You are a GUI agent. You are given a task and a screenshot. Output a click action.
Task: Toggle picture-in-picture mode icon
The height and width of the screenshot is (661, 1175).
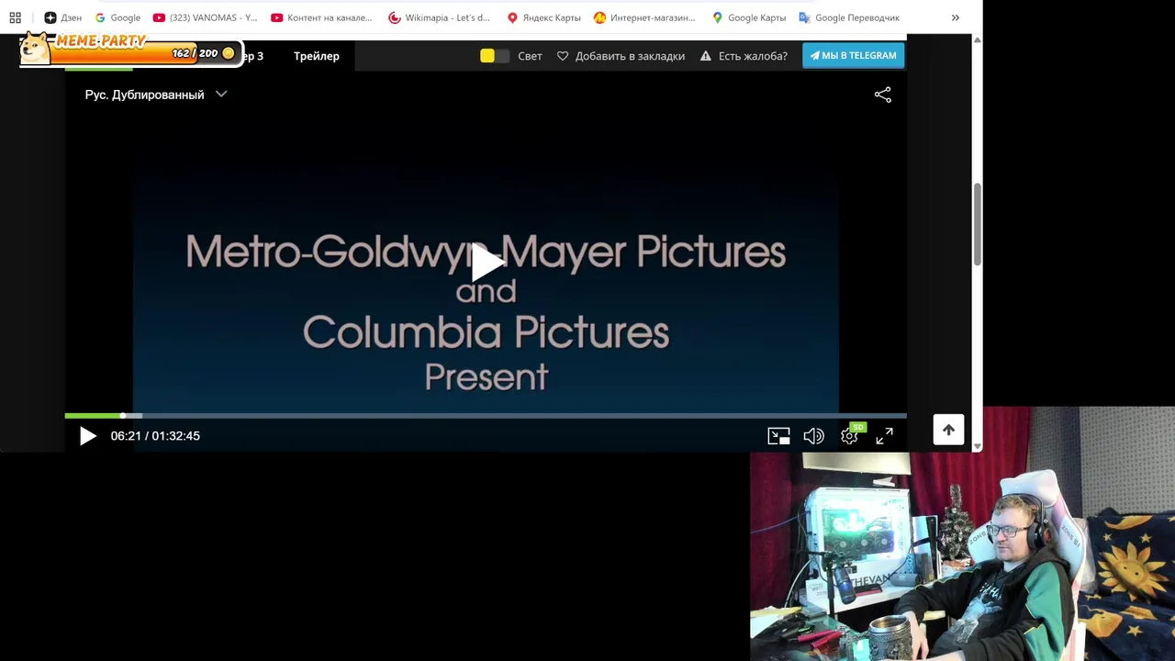pyautogui.click(x=778, y=436)
